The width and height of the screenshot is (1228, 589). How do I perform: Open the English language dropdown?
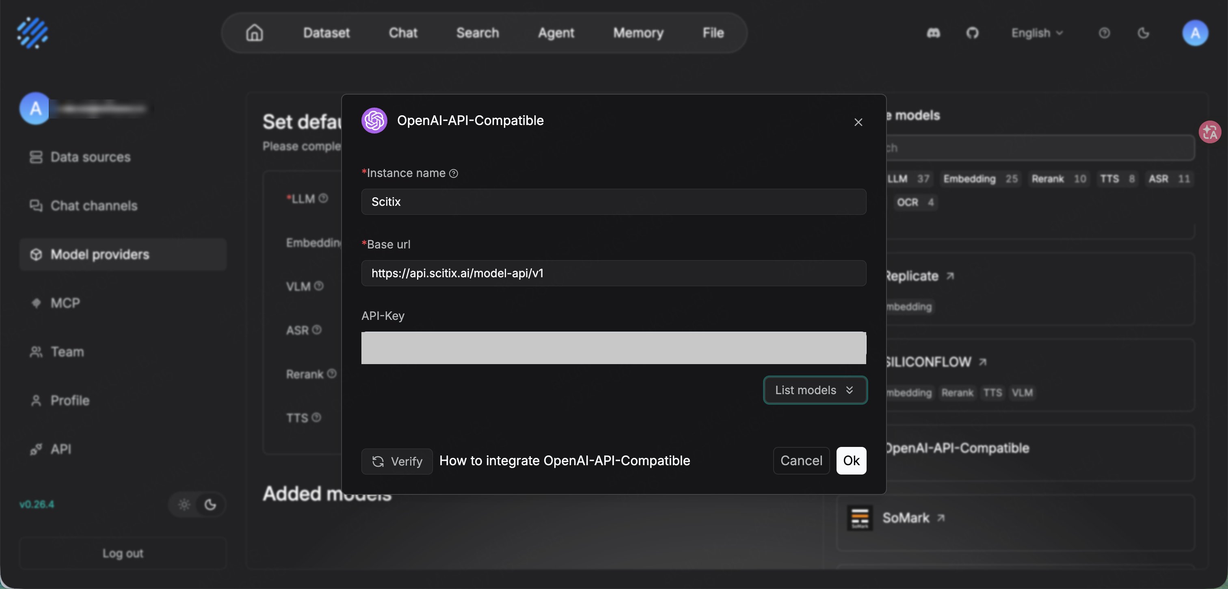[x=1037, y=33]
